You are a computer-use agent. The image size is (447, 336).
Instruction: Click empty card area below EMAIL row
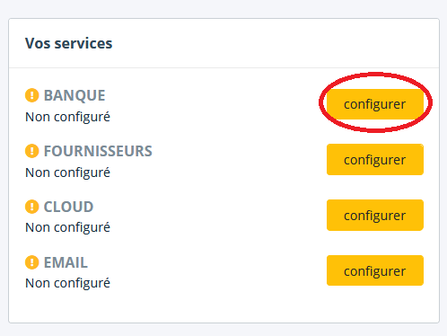[223, 307]
